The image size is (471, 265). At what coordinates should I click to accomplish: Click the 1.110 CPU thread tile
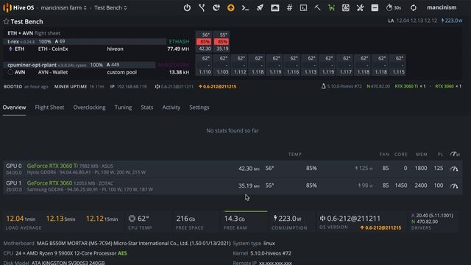205,72
